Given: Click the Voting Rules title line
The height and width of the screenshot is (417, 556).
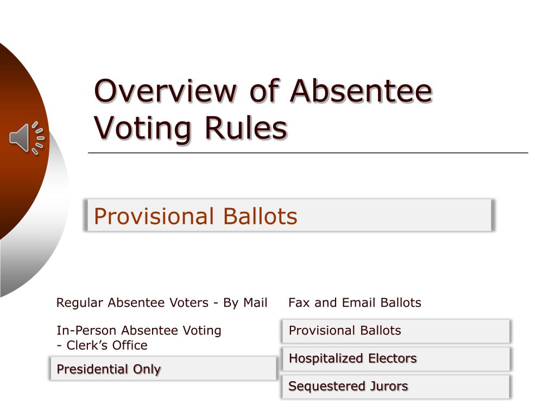Looking at the screenshot, I should click(x=191, y=128).
